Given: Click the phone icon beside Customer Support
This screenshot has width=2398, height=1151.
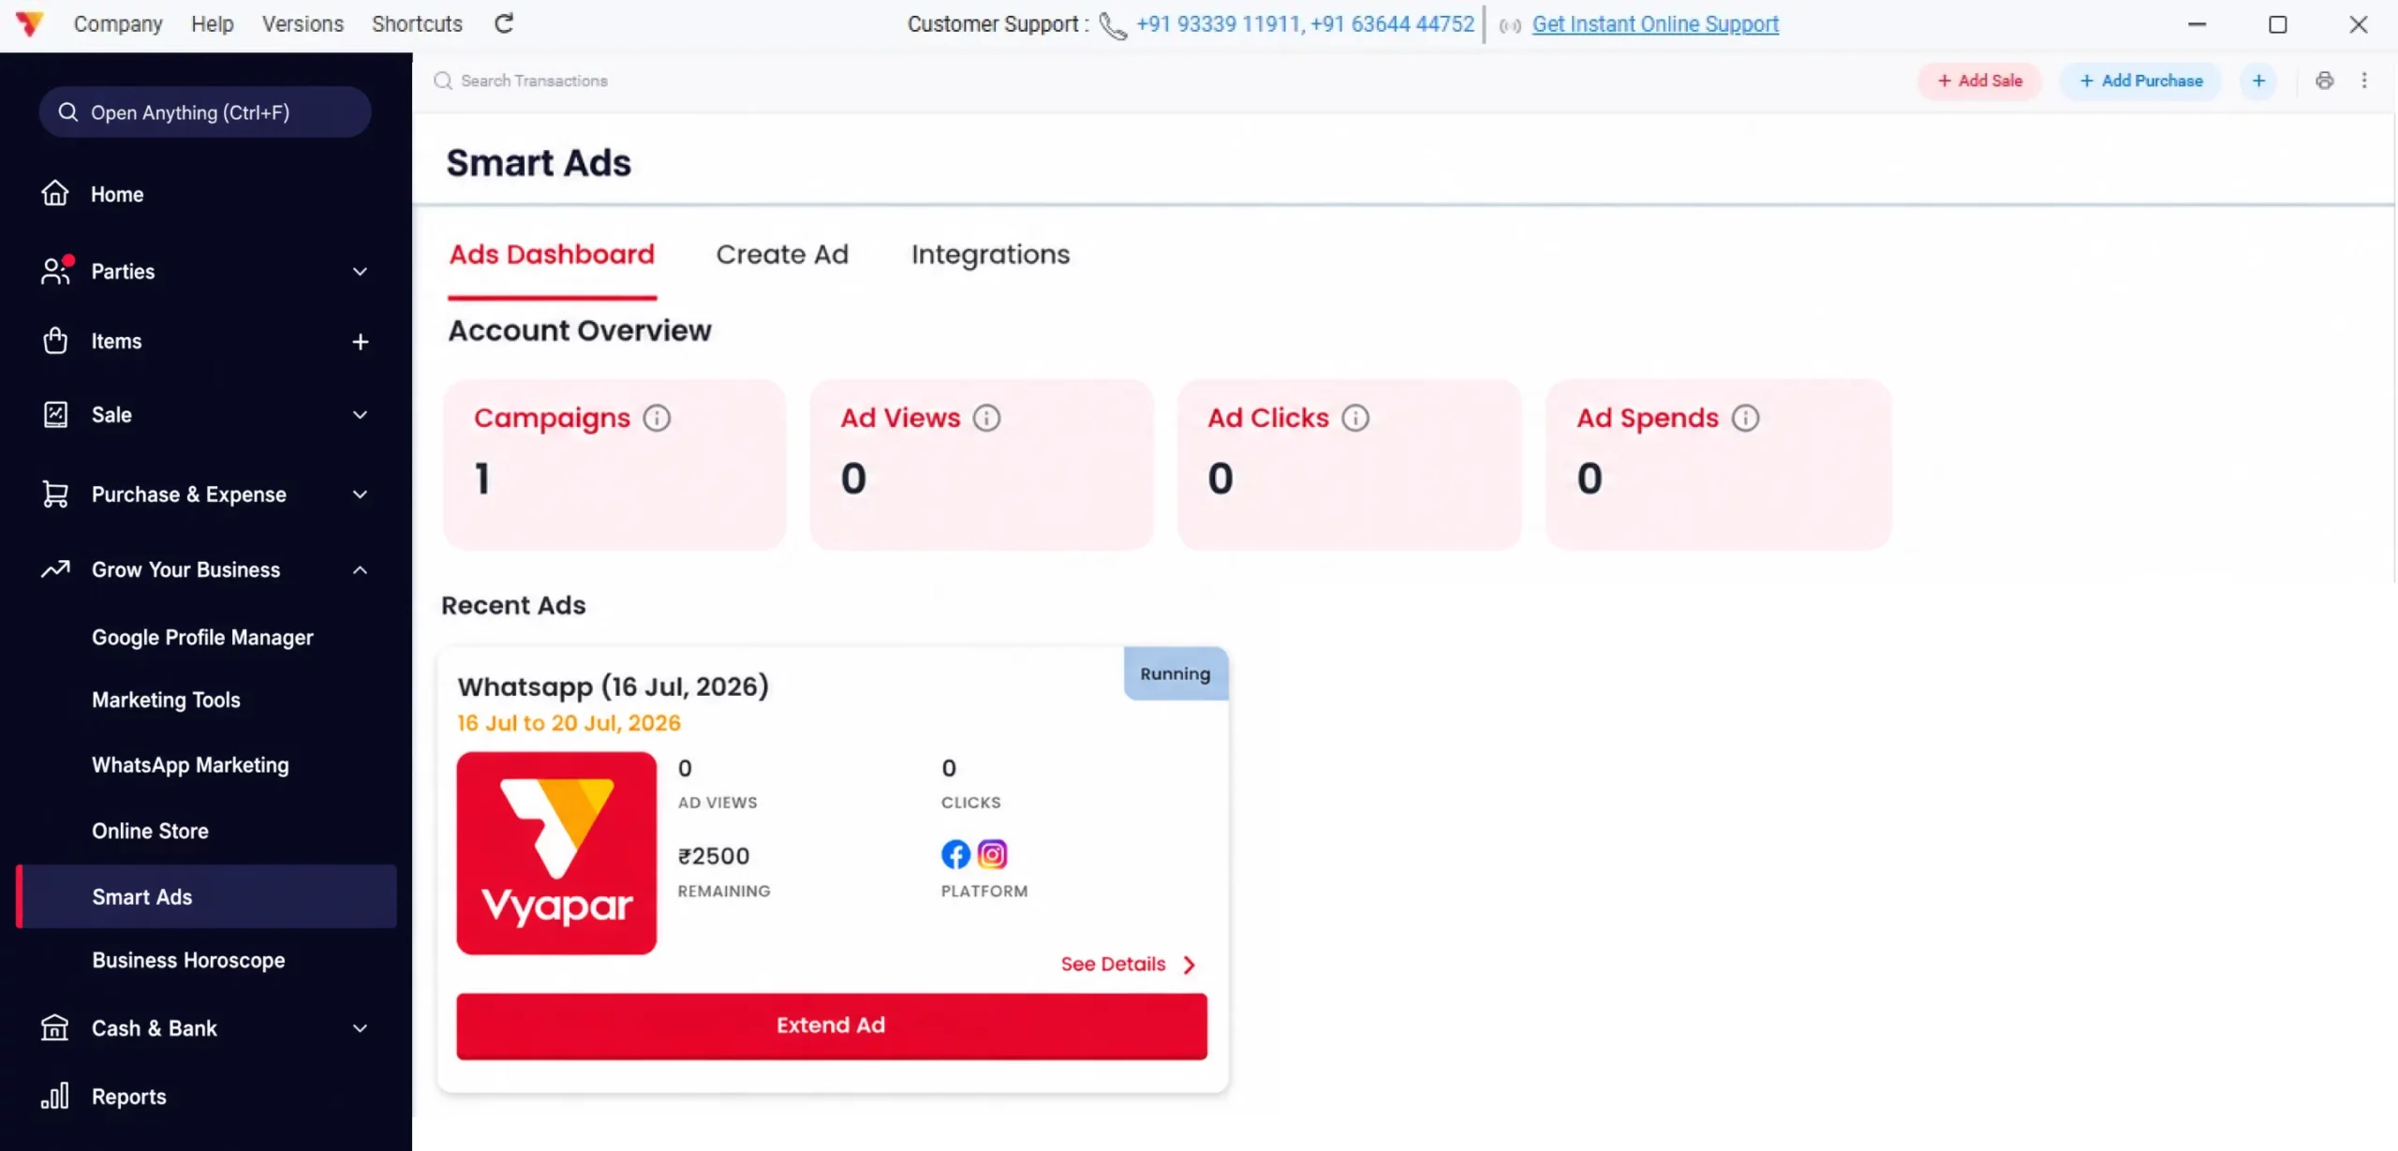Looking at the screenshot, I should (x=1112, y=25).
